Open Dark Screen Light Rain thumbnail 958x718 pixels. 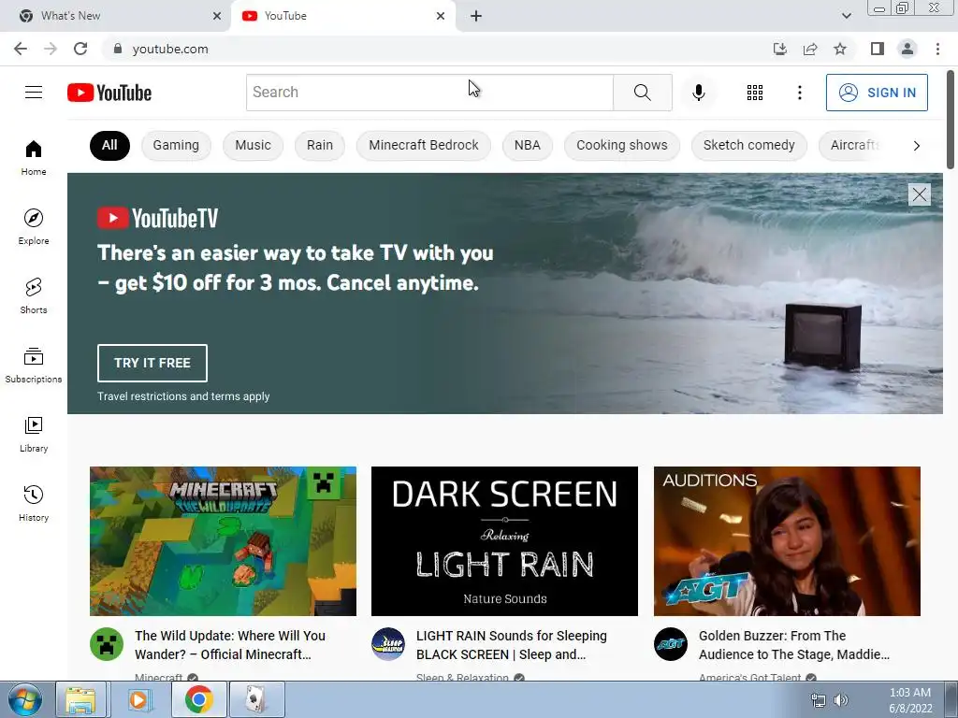point(504,541)
